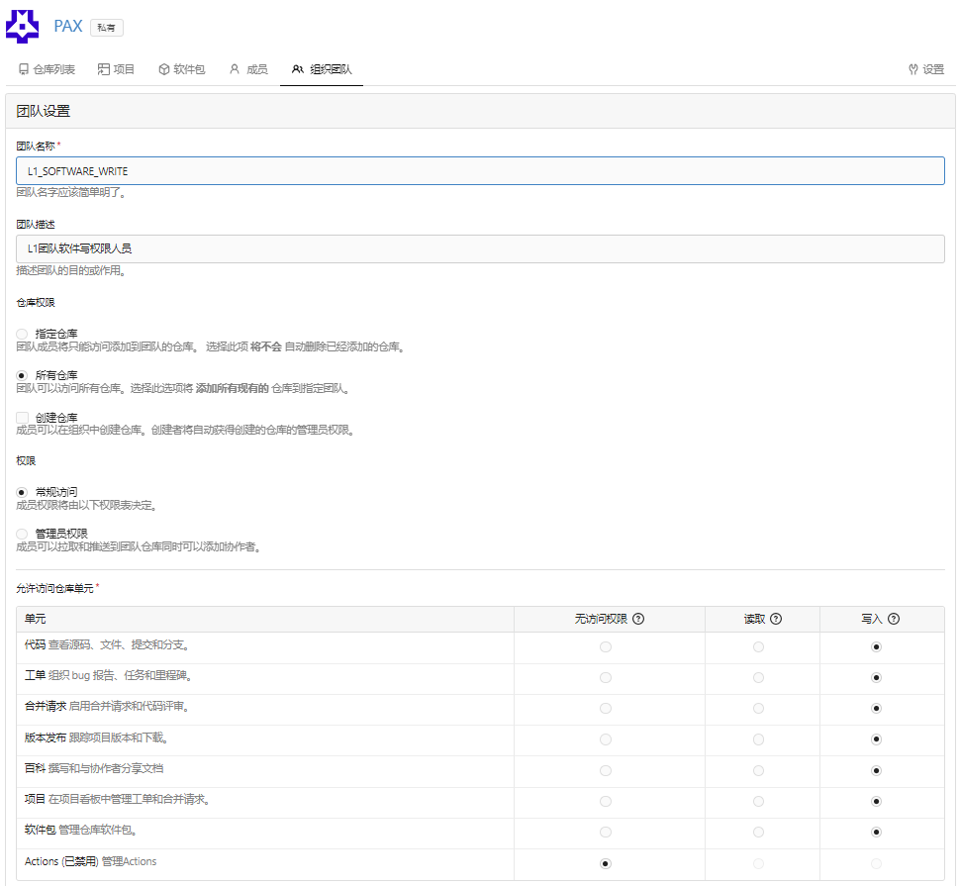The image size is (959, 886).
Task: Open the 软件包 tab
Action: [x=181, y=69]
